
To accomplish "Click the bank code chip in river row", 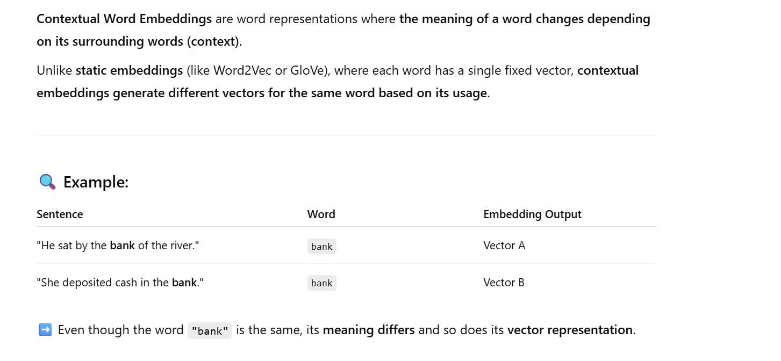I will point(321,247).
